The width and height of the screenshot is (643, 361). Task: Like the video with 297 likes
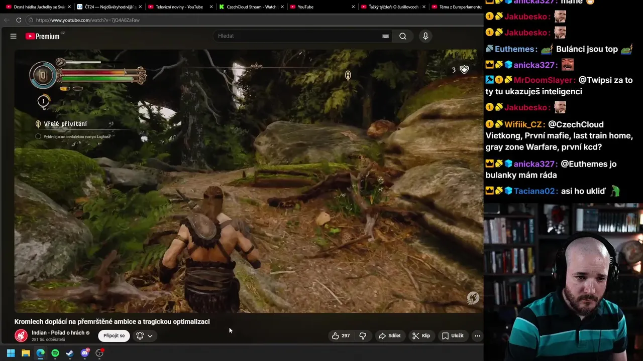click(x=341, y=336)
